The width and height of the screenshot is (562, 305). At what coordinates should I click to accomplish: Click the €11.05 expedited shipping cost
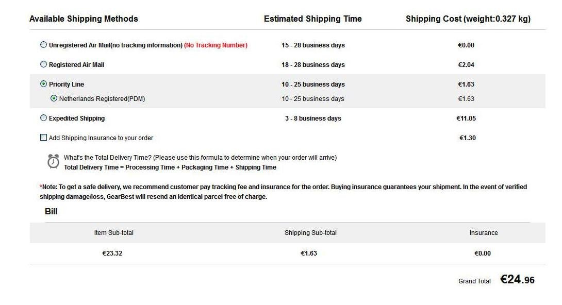coord(466,118)
